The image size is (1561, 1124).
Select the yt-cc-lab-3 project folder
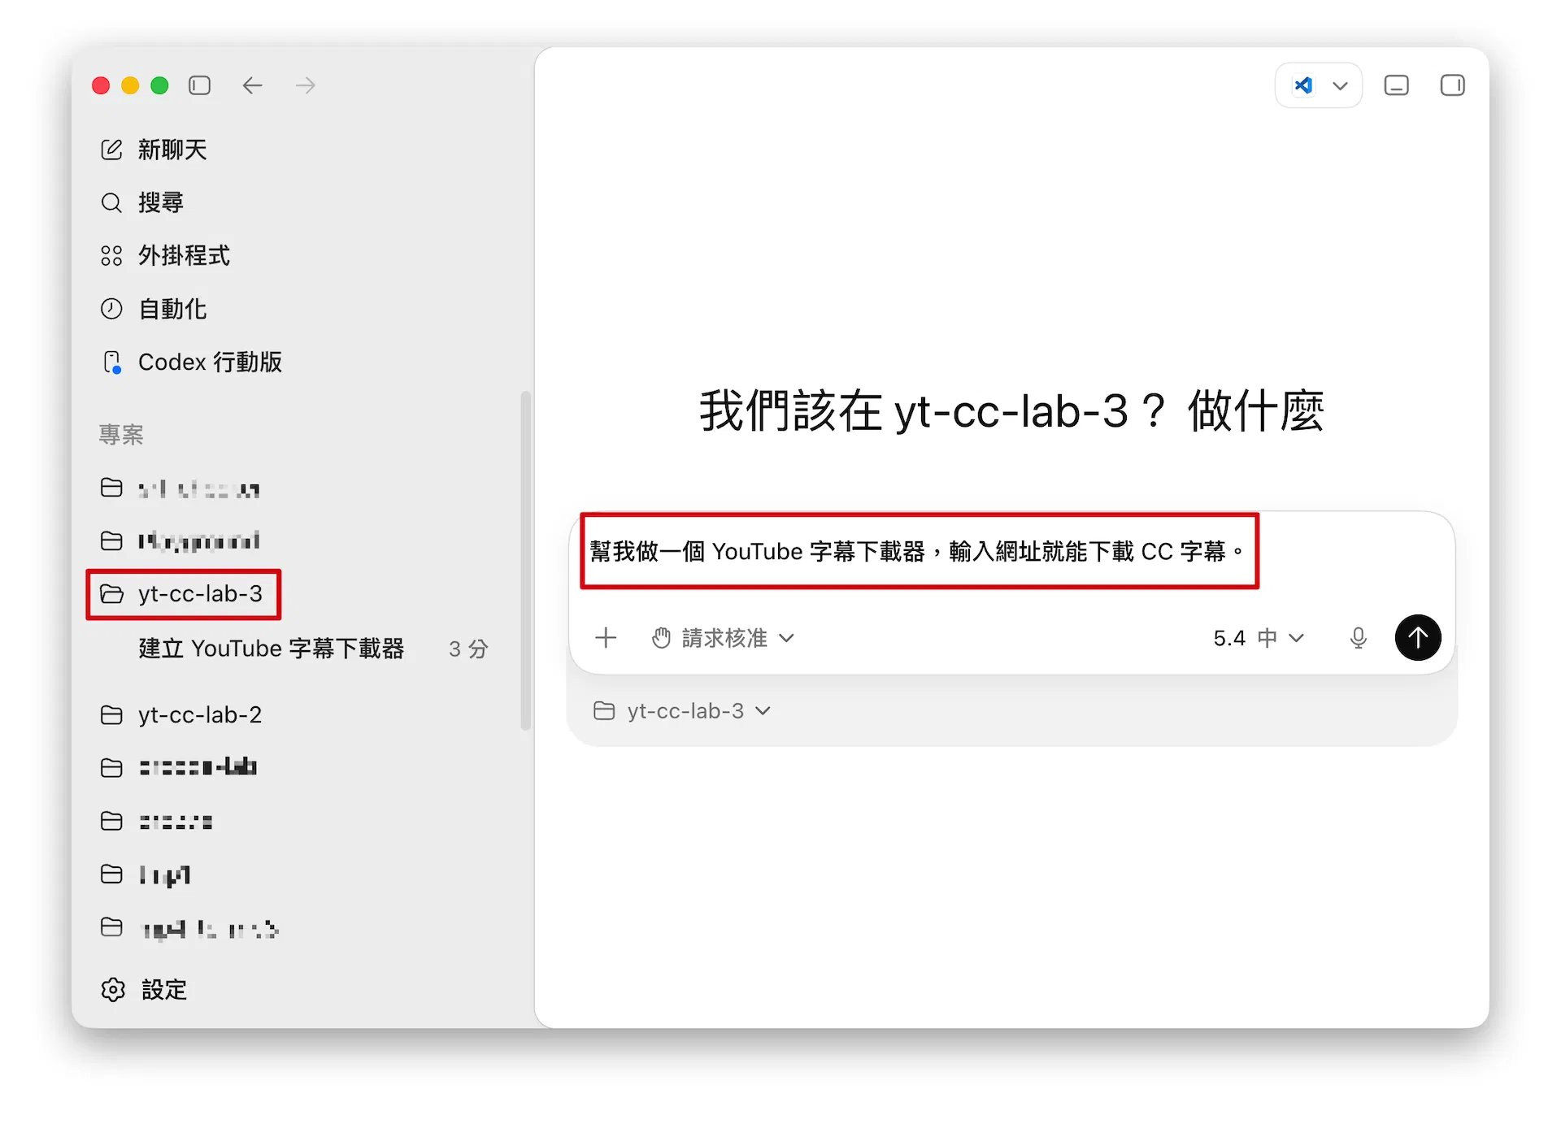click(184, 594)
